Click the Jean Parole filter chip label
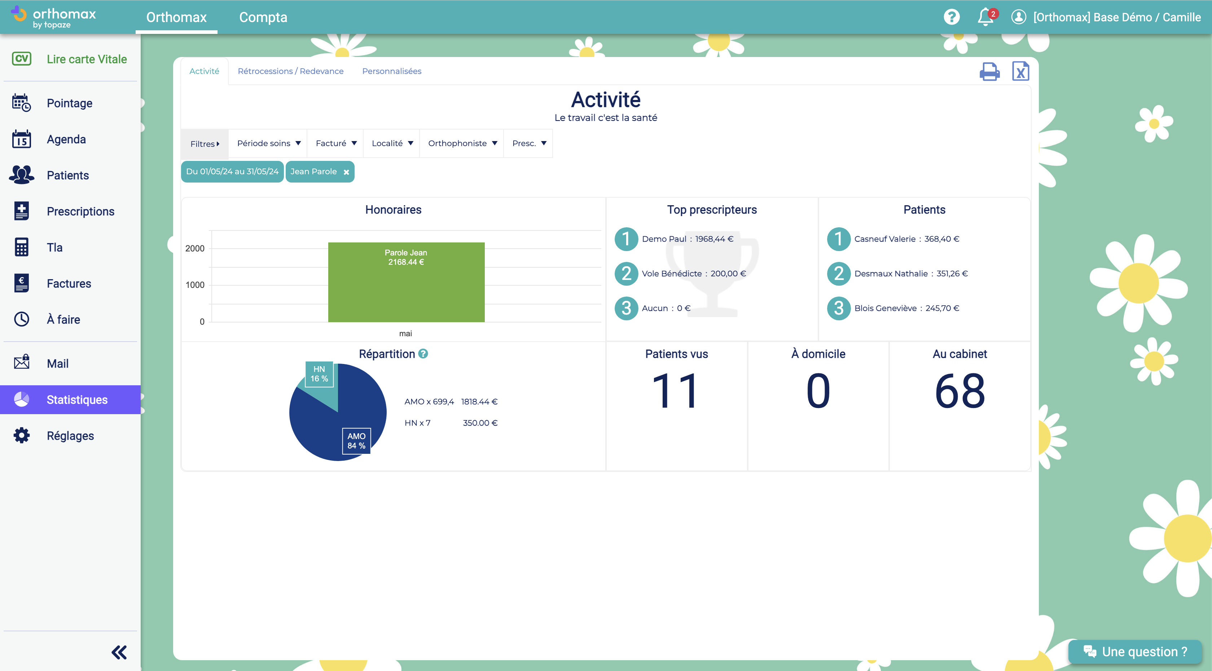The height and width of the screenshot is (671, 1212). 313,171
